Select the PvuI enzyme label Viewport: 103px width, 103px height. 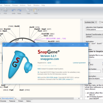6,87
